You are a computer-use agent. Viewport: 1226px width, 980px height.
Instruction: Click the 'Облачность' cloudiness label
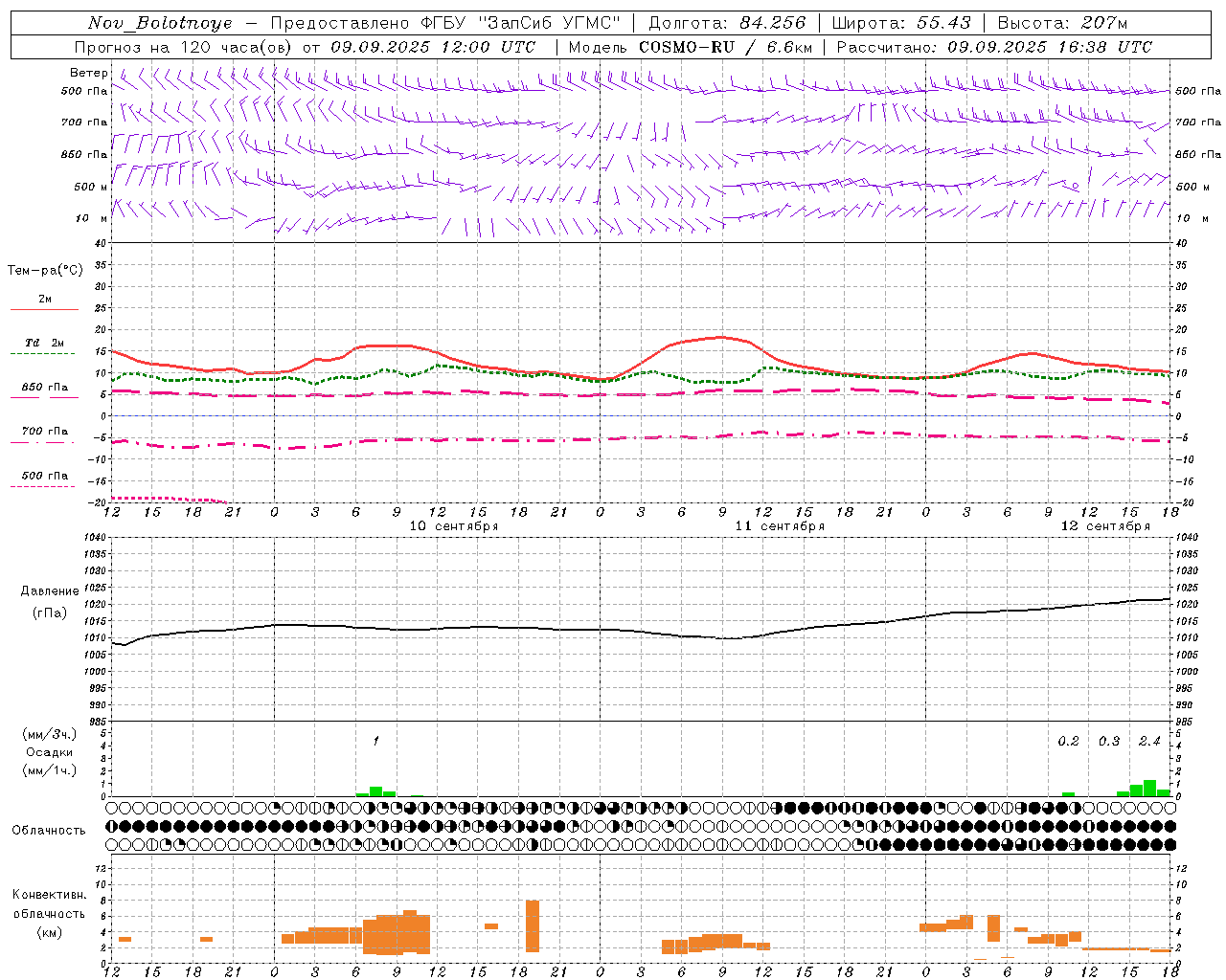(x=49, y=830)
